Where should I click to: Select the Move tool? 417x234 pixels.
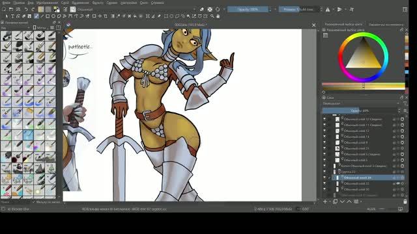[100, 16]
